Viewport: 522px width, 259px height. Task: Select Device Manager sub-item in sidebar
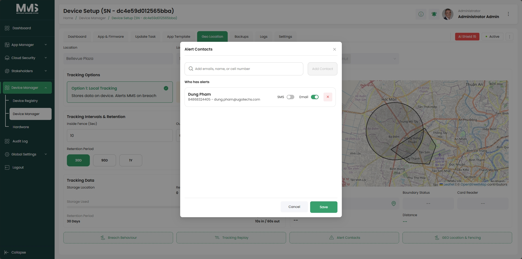click(x=31, y=114)
